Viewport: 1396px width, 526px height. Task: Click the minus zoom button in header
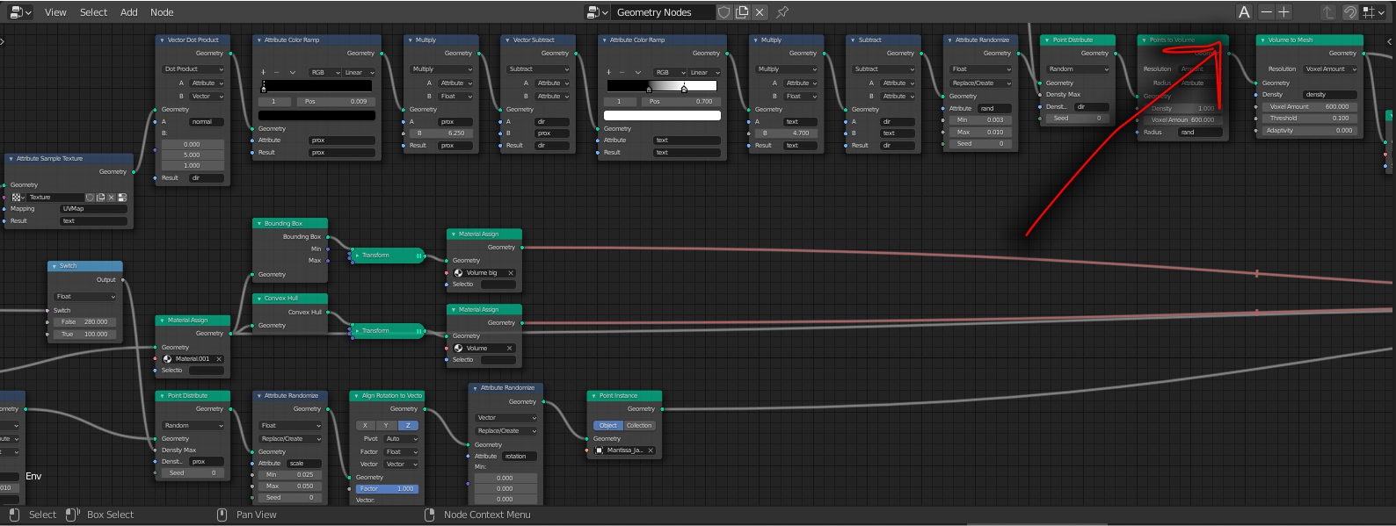[1266, 12]
